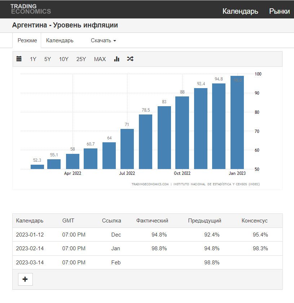Click the Jul 2022 bar showing 71

(127, 149)
